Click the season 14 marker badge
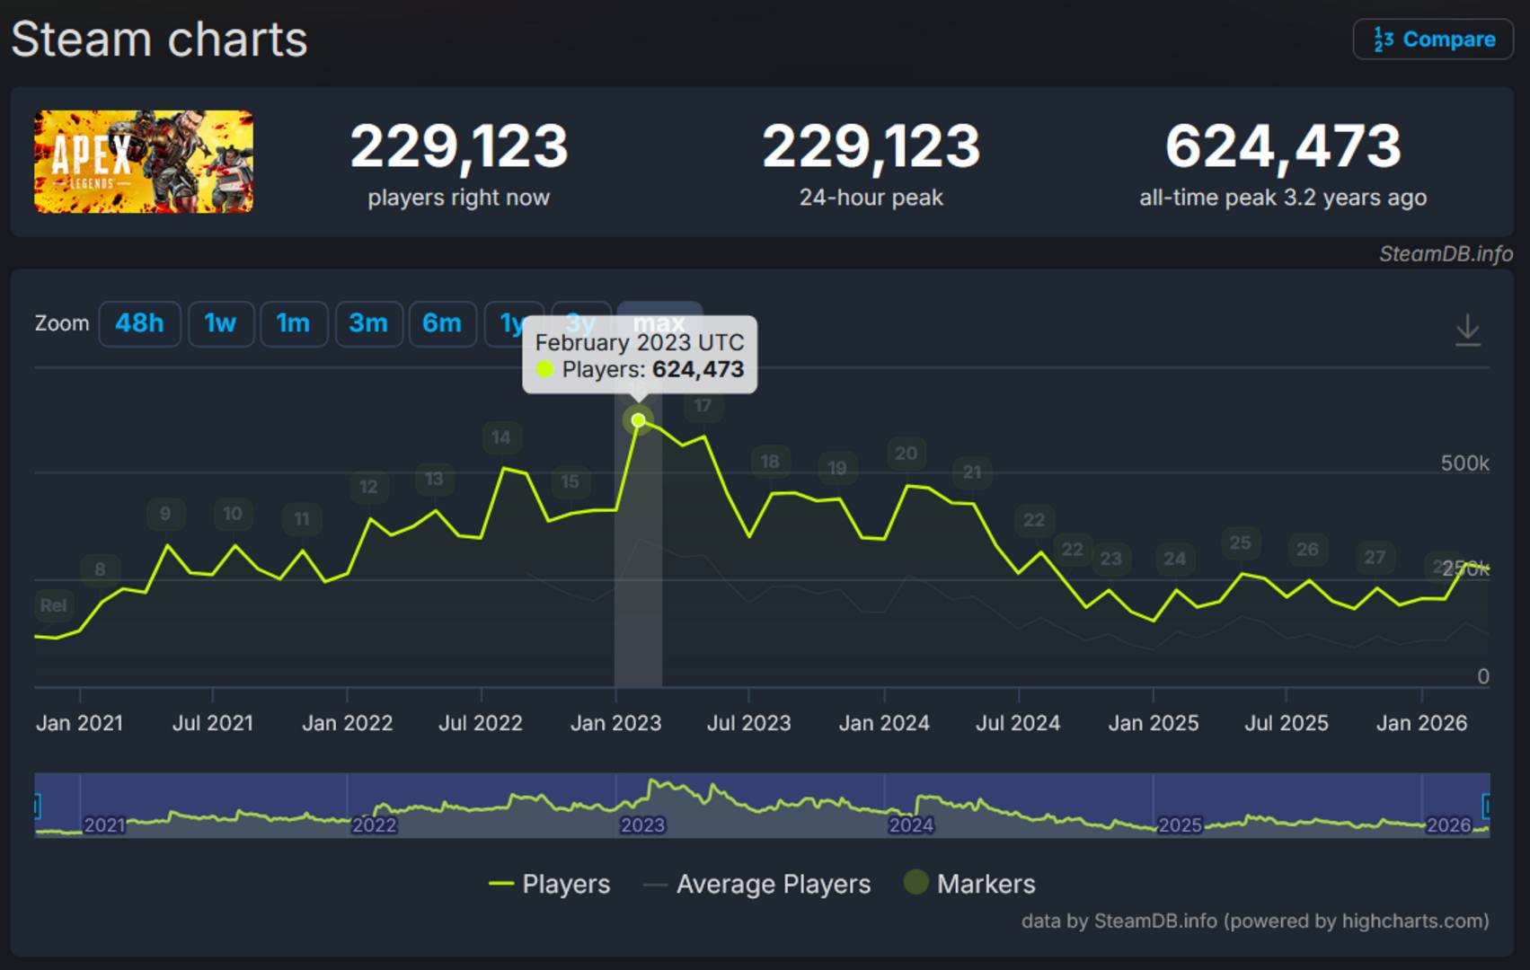This screenshot has width=1530, height=970. coord(501,437)
